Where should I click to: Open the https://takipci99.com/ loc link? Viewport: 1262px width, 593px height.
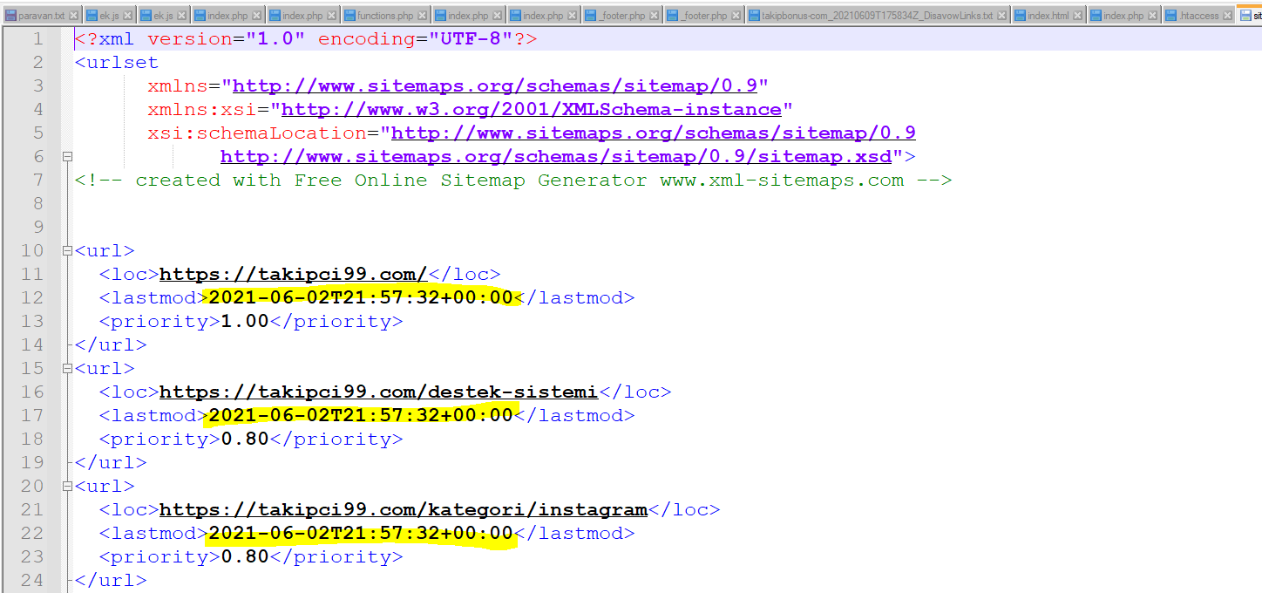[x=293, y=274]
